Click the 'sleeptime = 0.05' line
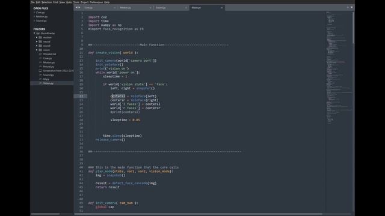The image size is (385, 216). pos(125,120)
